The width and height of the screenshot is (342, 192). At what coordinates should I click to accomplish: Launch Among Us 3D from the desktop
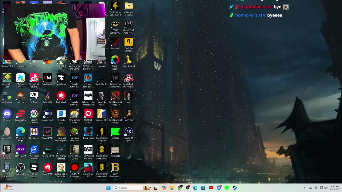[88, 170]
